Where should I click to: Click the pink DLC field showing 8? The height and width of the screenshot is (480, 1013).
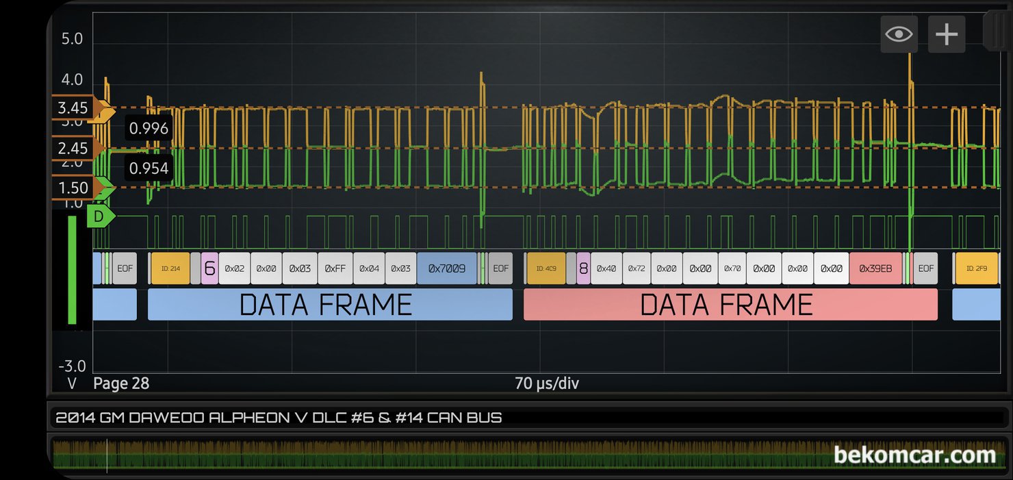pos(583,268)
